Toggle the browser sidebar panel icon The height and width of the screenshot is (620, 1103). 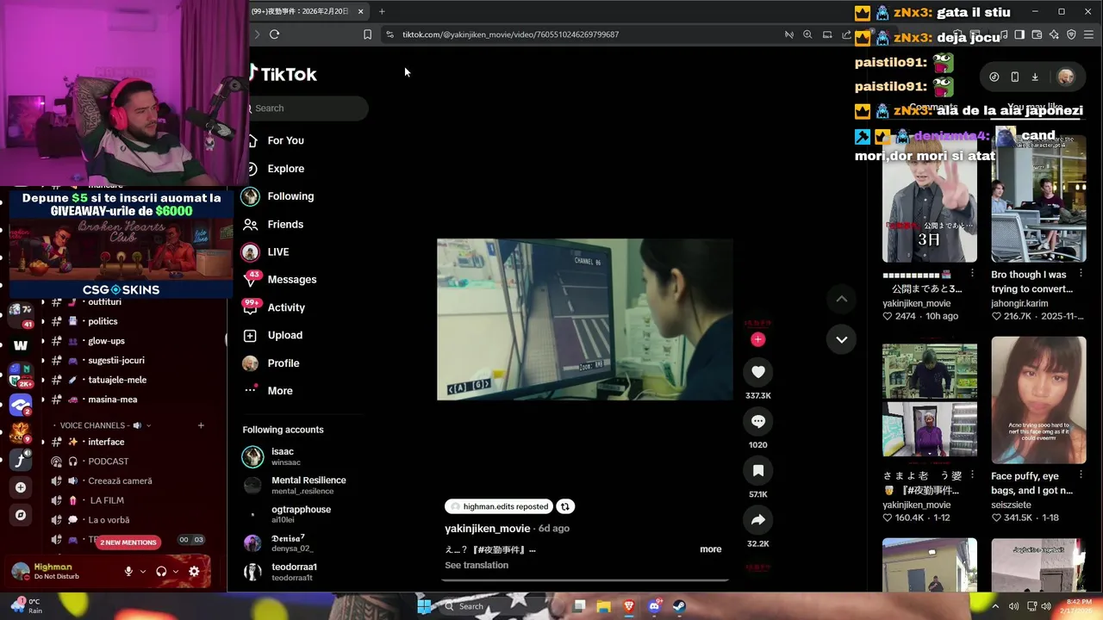pyautogui.click(x=1019, y=34)
